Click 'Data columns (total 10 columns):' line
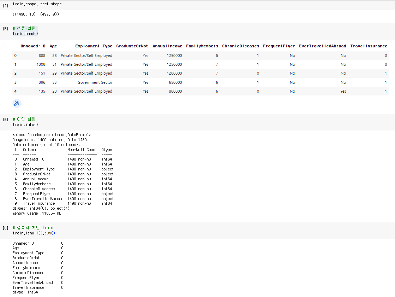Screen dimensions: 395x297 point(46,145)
